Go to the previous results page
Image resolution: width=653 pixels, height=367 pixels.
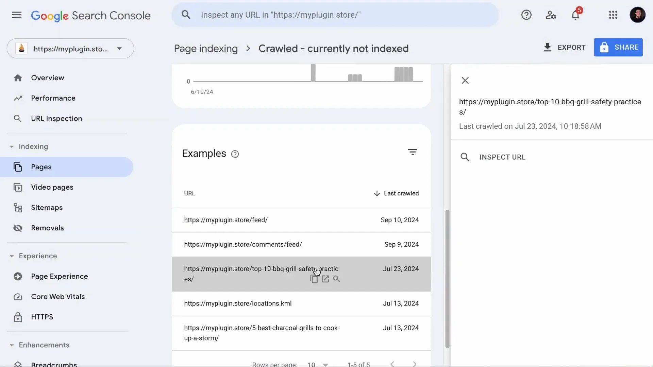pyautogui.click(x=392, y=364)
